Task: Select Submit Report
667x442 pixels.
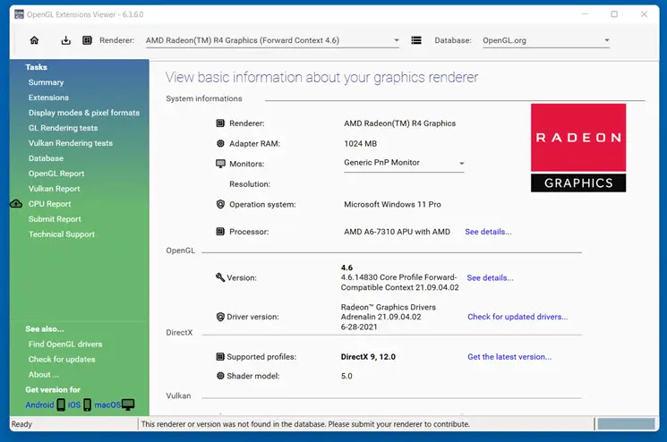Action: 55,219
